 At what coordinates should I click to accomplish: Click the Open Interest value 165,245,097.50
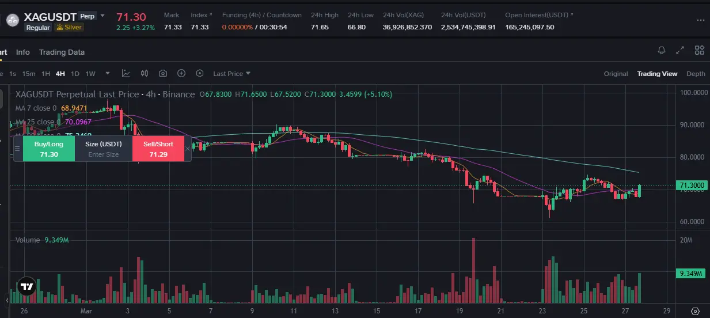tap(530, 27)
